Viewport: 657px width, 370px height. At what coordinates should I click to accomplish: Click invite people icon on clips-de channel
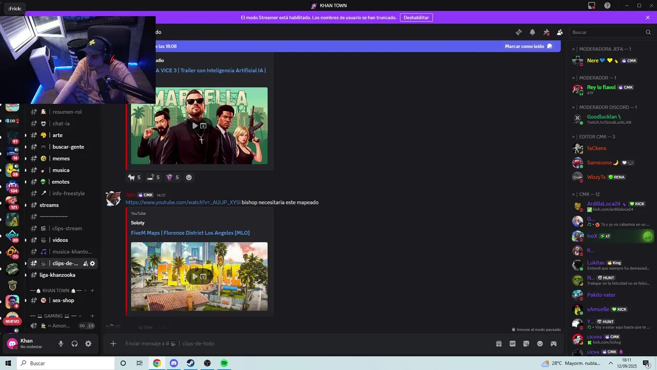85,264
